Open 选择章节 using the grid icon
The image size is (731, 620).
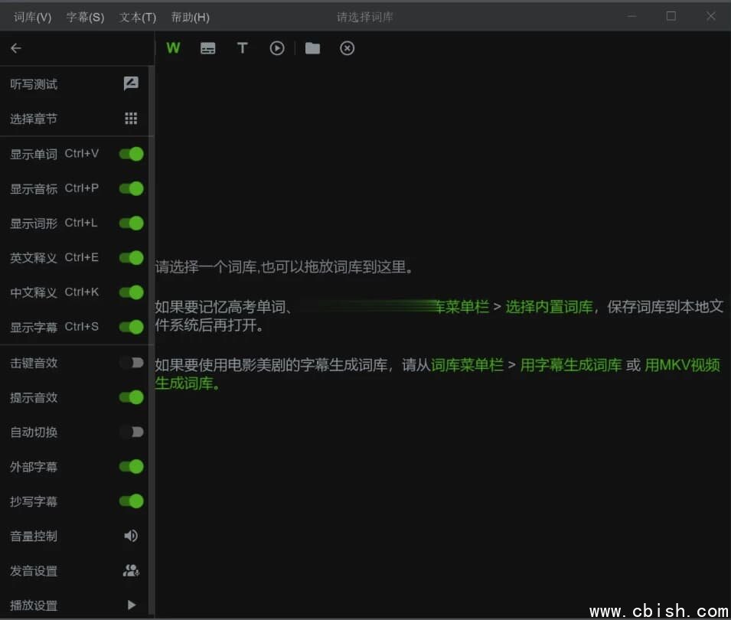[x=130, y=118]
